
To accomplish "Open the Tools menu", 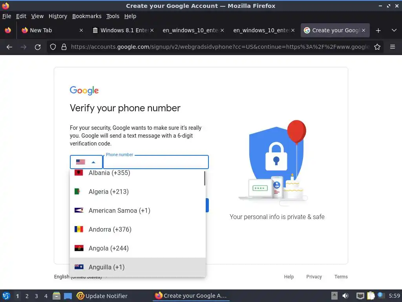I will tap(113, 16).
